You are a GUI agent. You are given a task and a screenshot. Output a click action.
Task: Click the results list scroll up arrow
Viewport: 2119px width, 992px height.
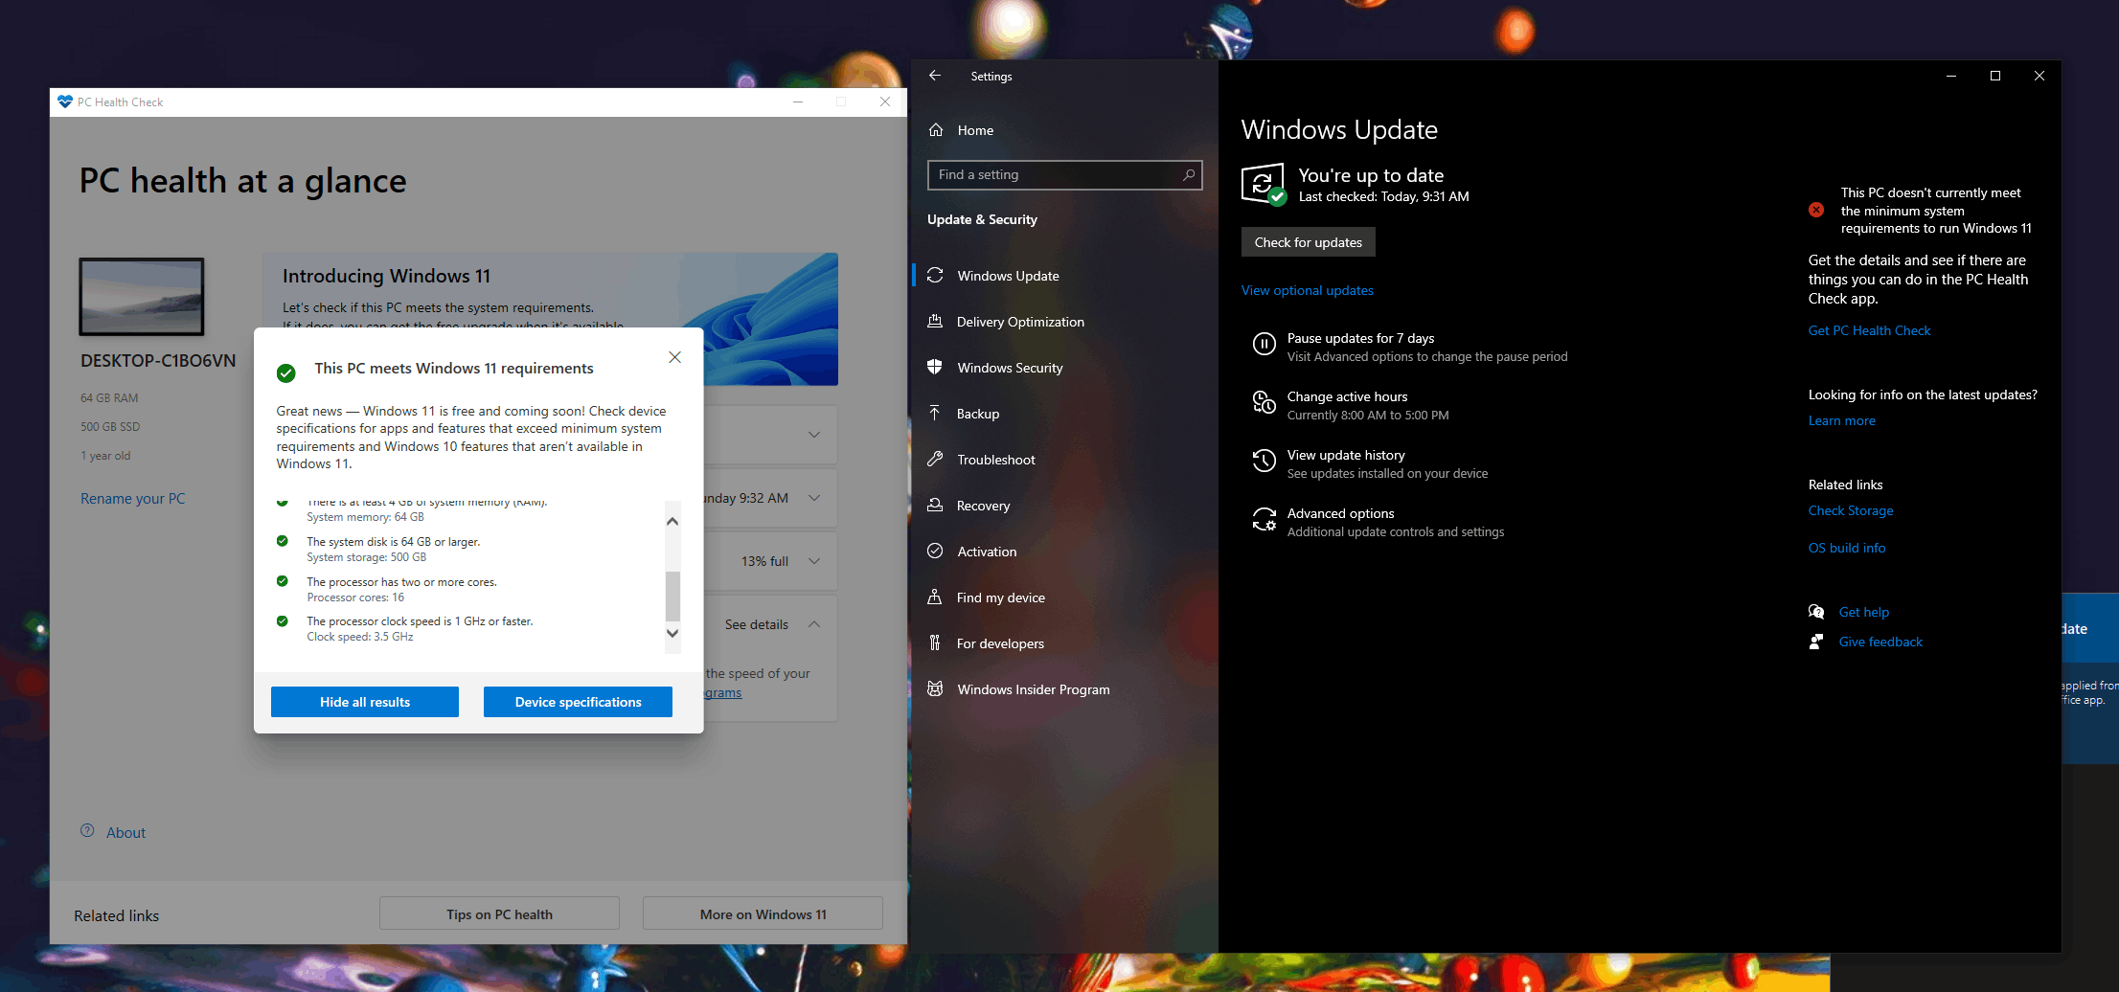672,521
